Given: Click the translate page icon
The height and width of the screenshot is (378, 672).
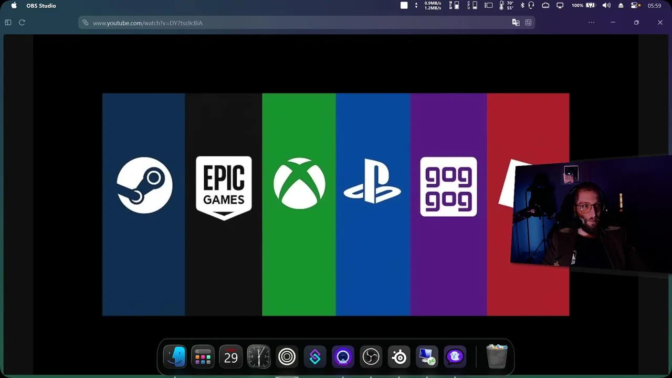Looking at the screenshot, I should 516,23.
